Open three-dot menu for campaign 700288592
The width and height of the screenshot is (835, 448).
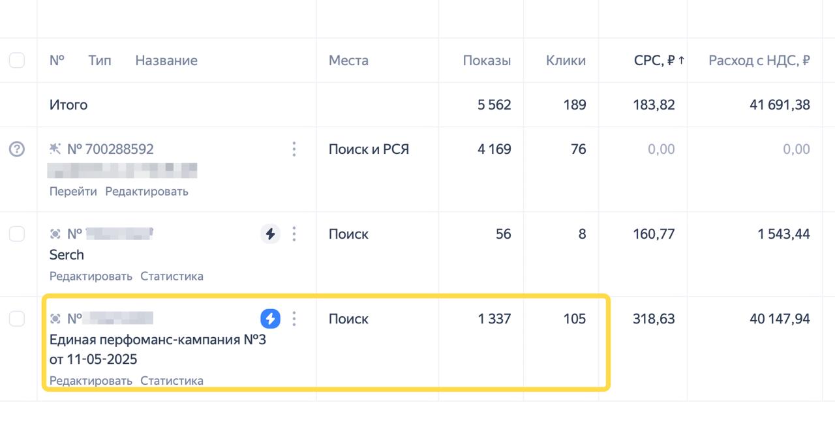[294, 149]
